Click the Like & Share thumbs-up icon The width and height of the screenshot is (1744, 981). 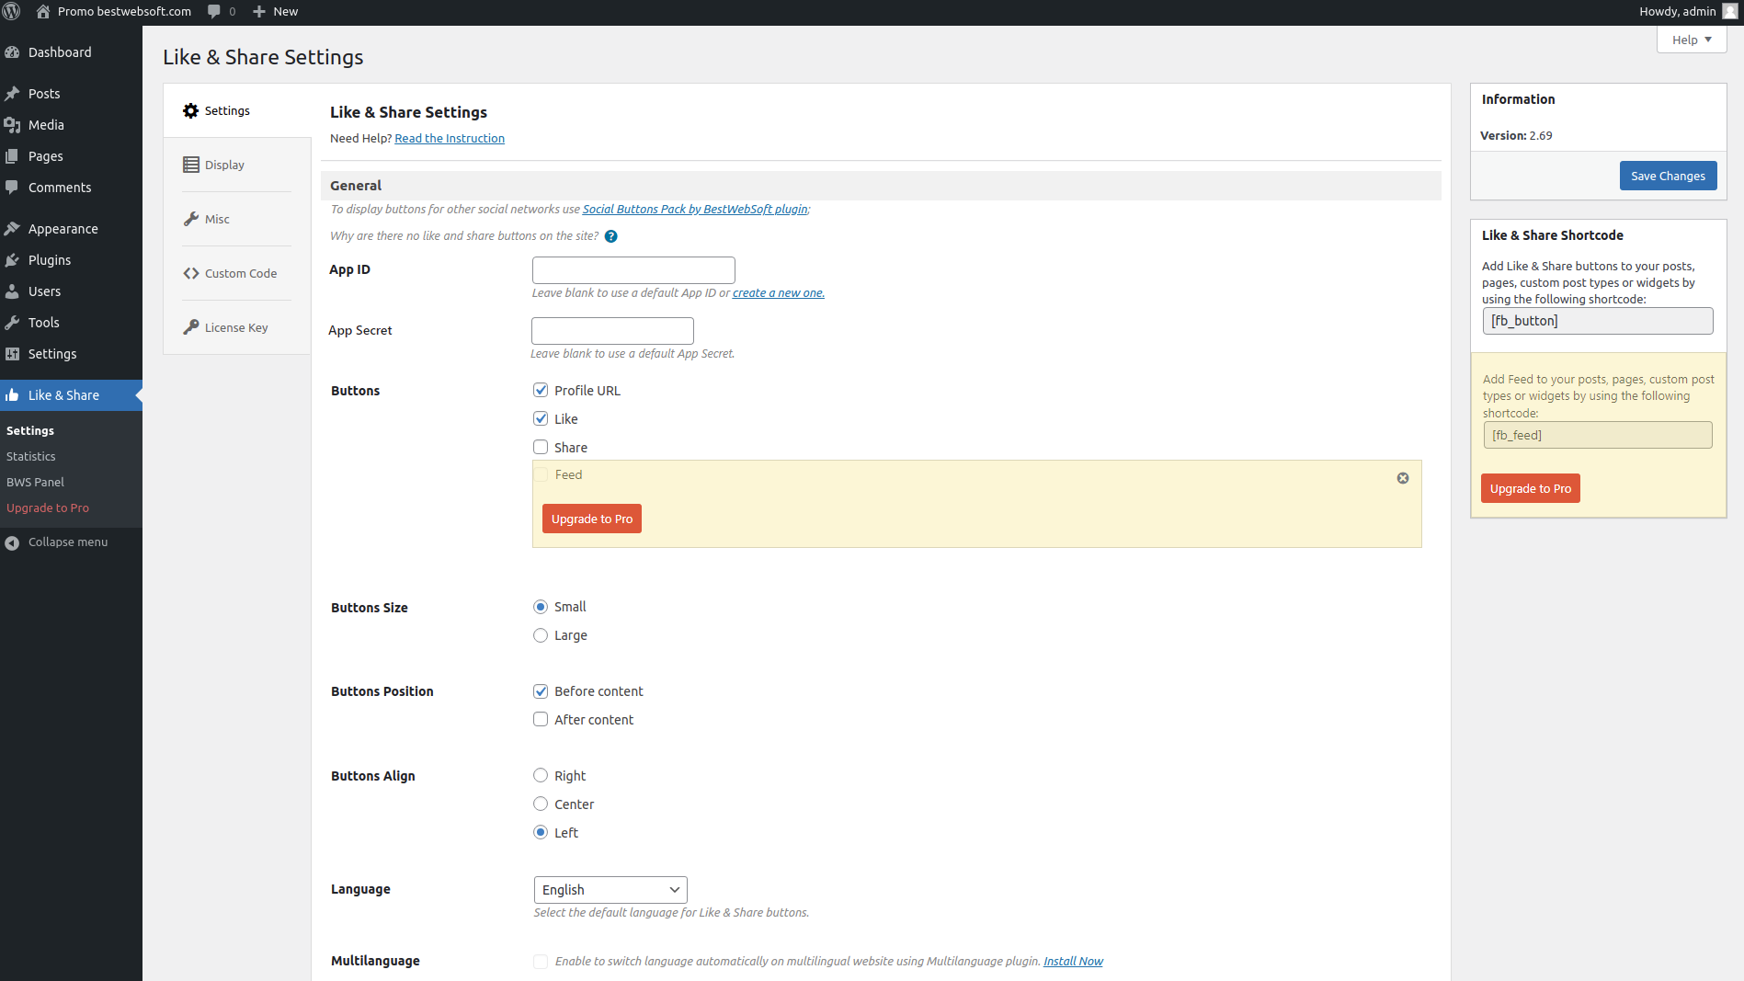[x=12, y=395]
